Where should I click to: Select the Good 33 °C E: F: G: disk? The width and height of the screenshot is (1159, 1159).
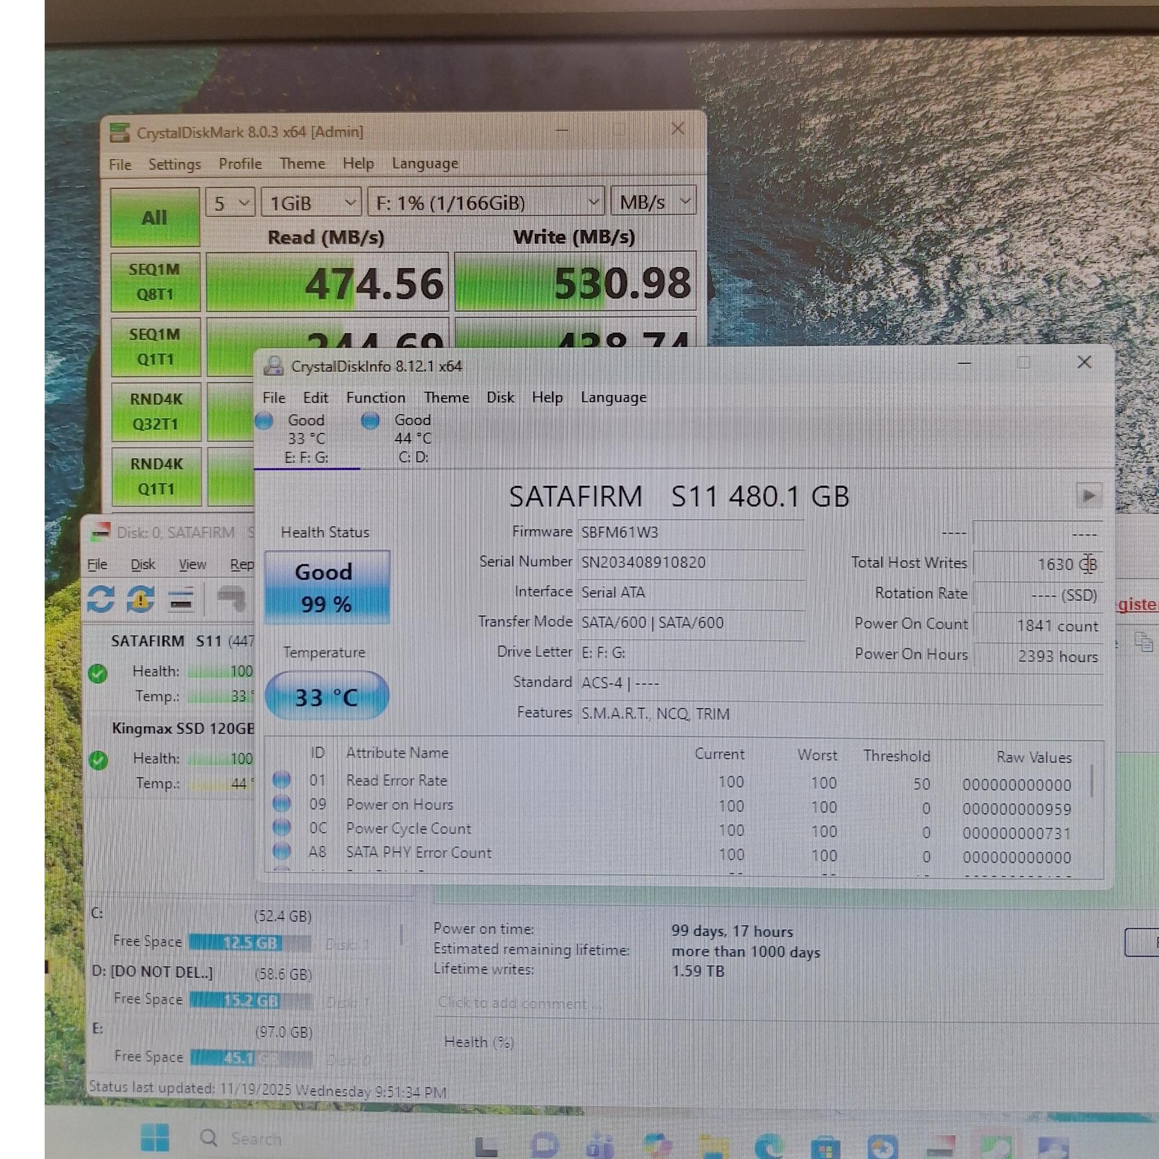pyautogui.click(x=305, y=438)
